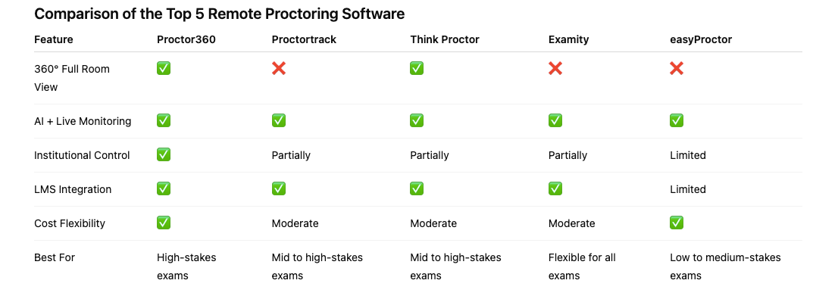813x299 pixels.
Task: Click Think Proctor check for 360° Full Room View
Action: (417, 68)
